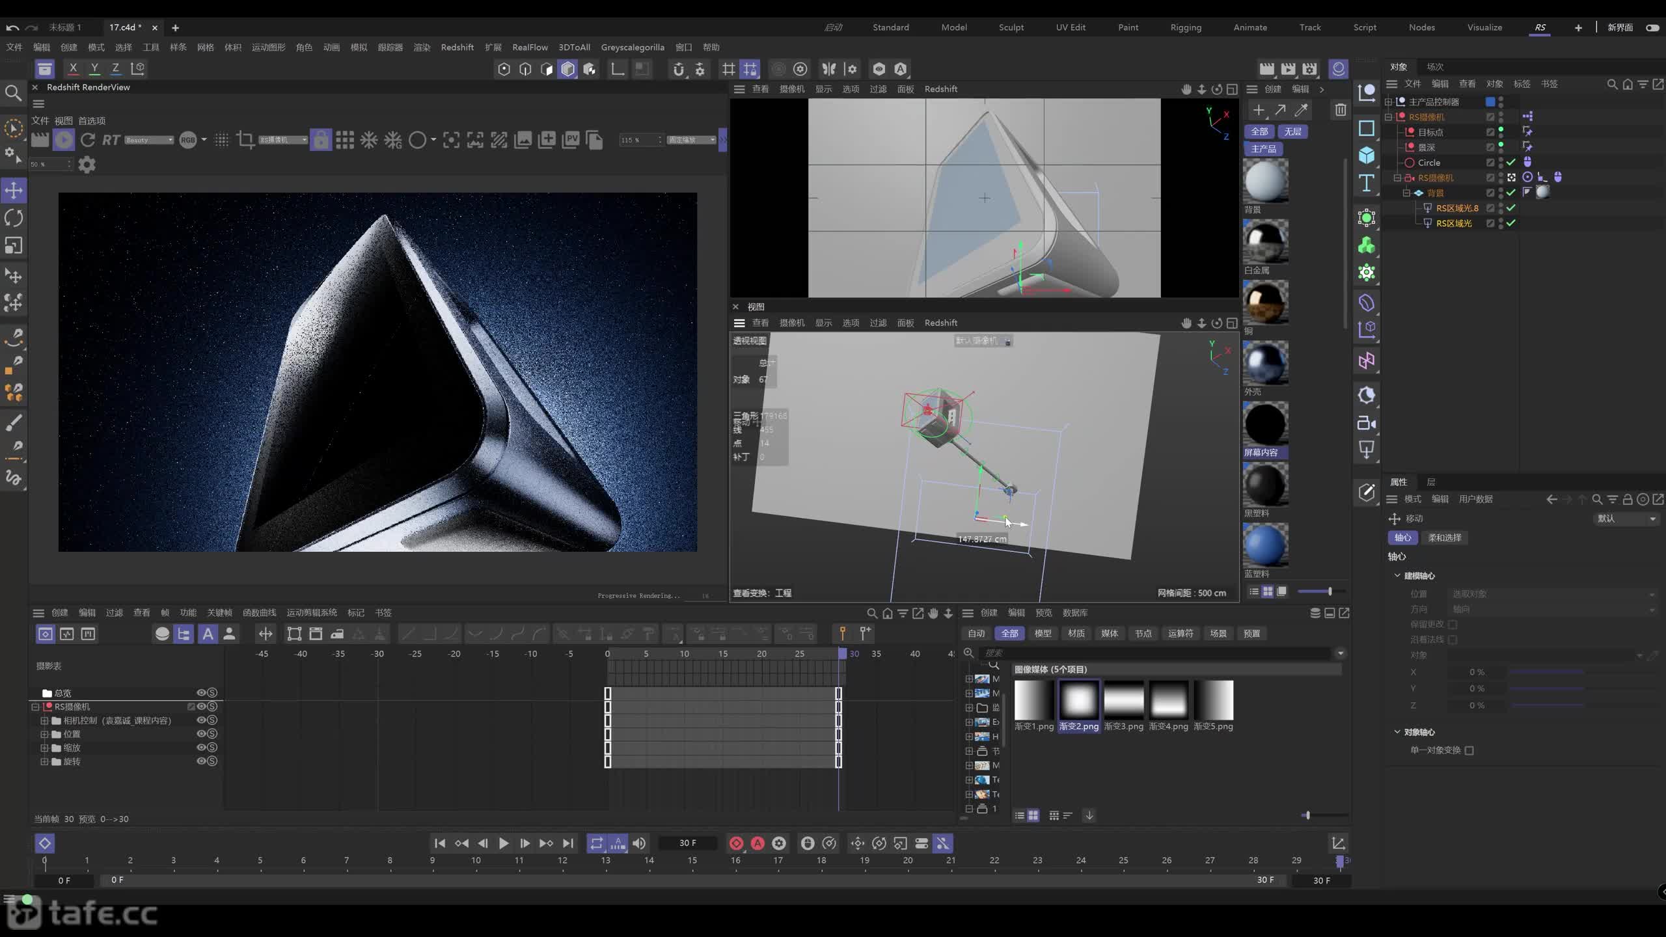1666x937 pixels.
Task: Open the 默认 dropdown in attributes
Action: point(1625,519)
